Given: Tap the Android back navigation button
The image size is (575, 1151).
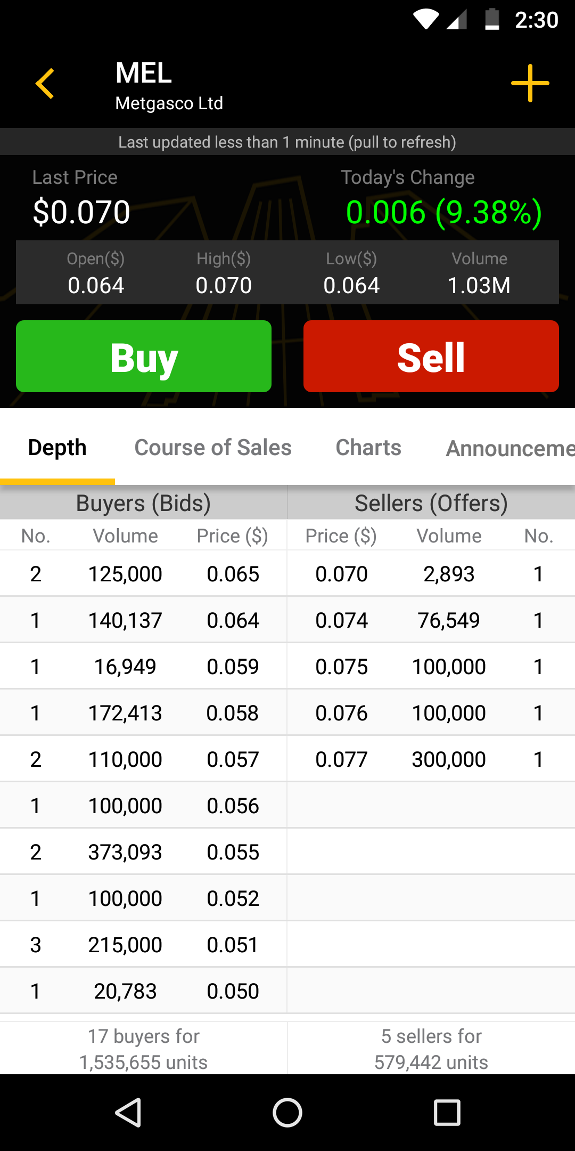Looking at the screenshot, I should click(x=128, y=1113).
